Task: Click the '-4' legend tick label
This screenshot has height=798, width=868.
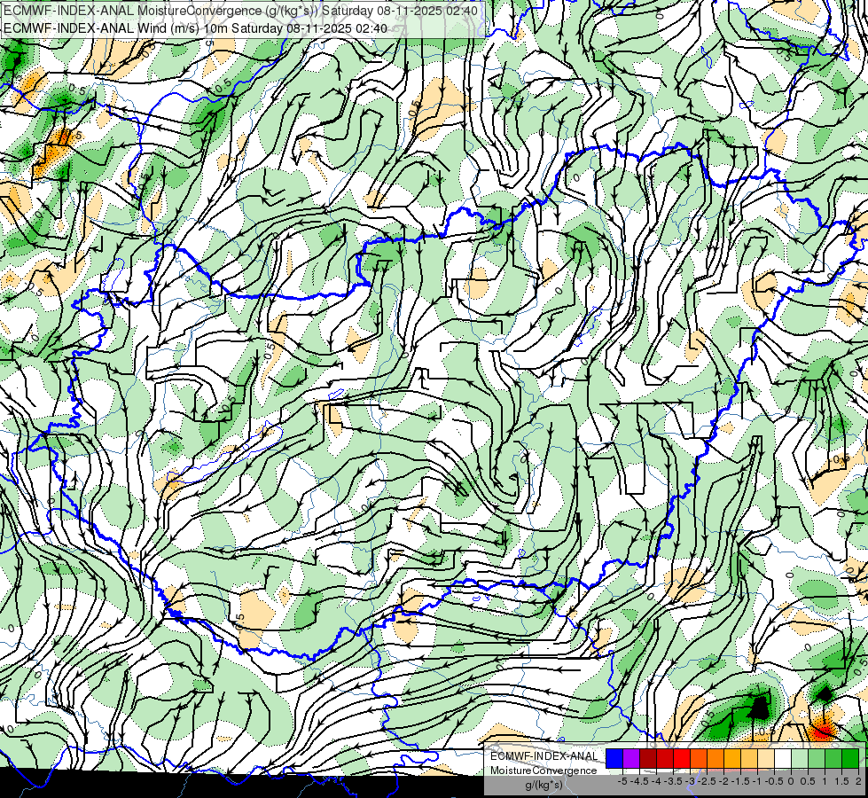Action: [x=656, y=781]
